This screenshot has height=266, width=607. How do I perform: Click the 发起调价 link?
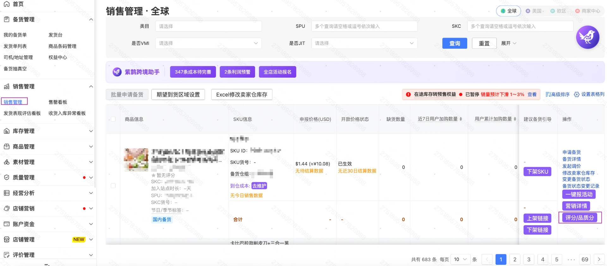pos(572,166)
